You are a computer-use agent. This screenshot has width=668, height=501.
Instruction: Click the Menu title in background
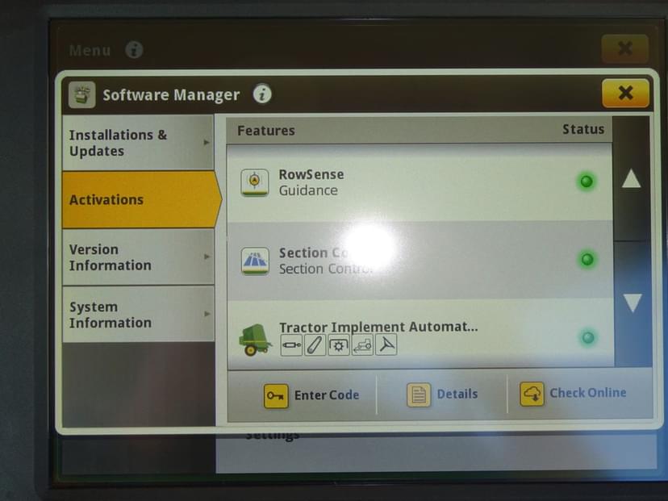click(90, 50)
